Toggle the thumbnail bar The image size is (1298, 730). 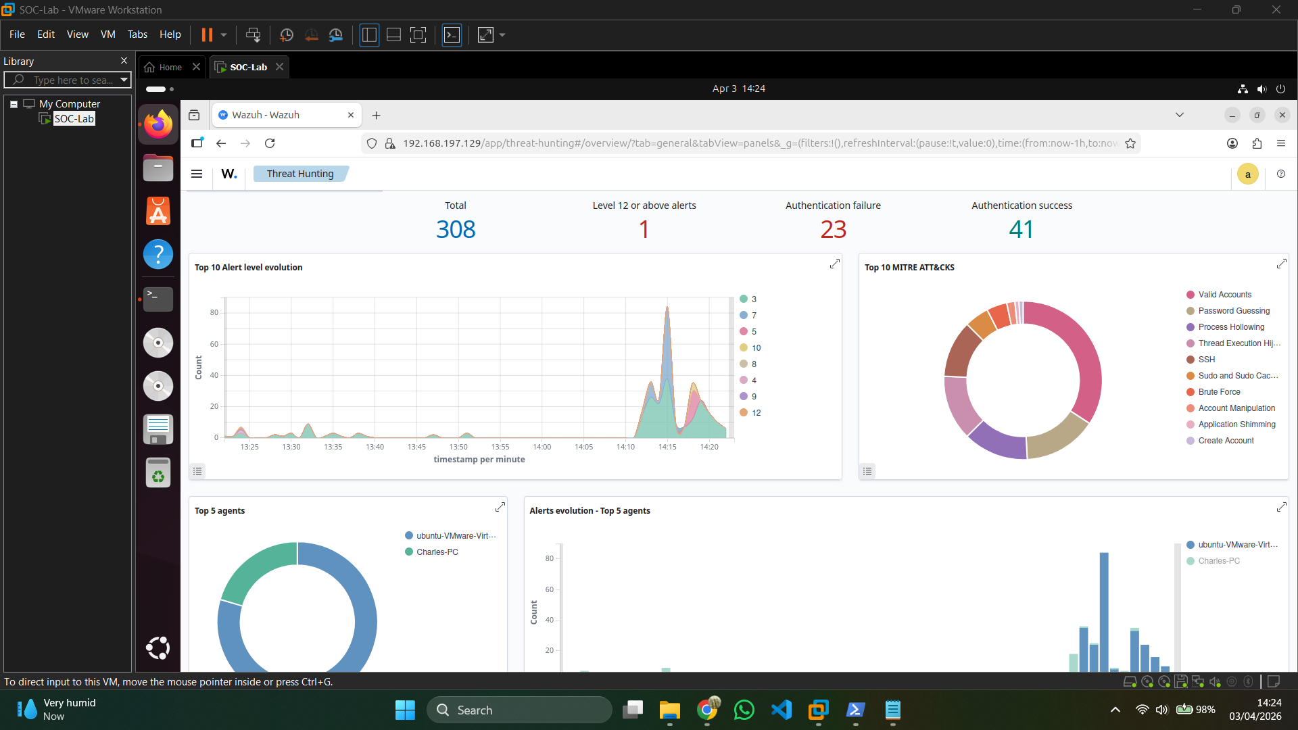(393, 34)
